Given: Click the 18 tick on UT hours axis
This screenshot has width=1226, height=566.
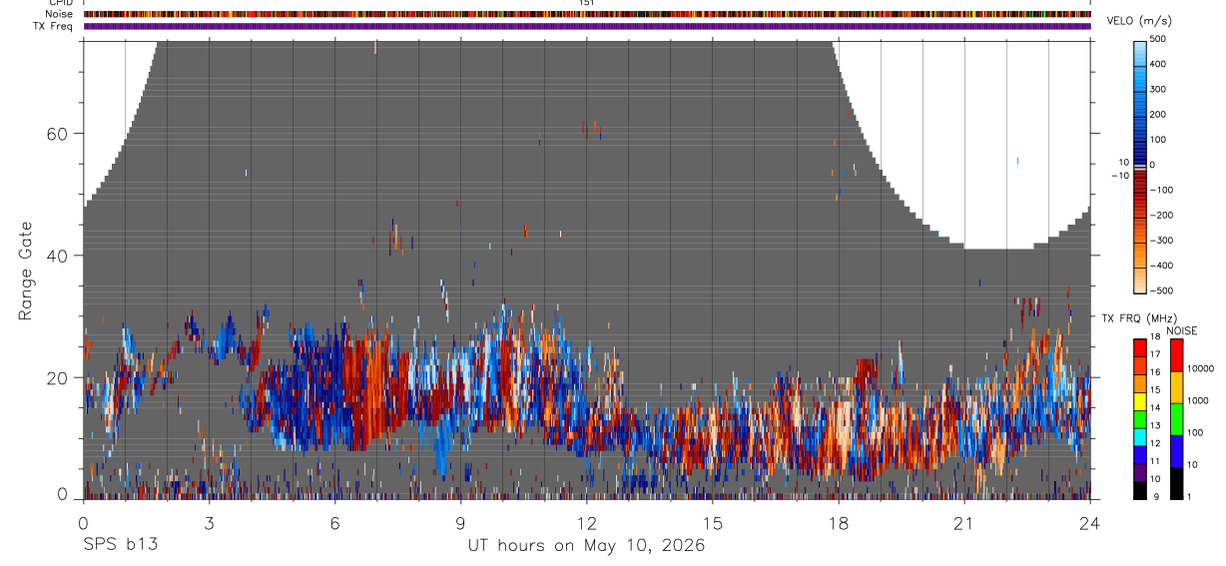Looking at the screenshot, I should (839, 522).
